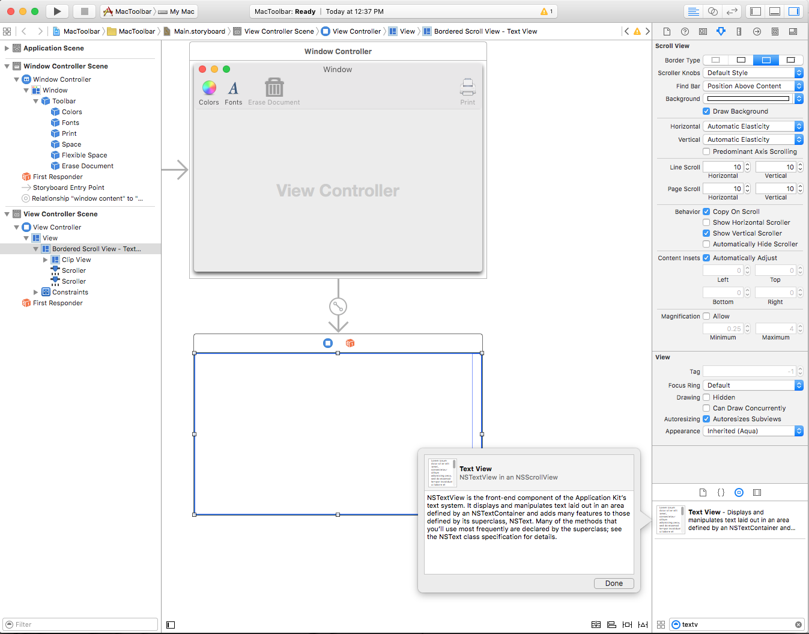Screen dimensions: 809x634
Task: Collapse Toolbar item in outline
Action: click(x=35, y=101)
